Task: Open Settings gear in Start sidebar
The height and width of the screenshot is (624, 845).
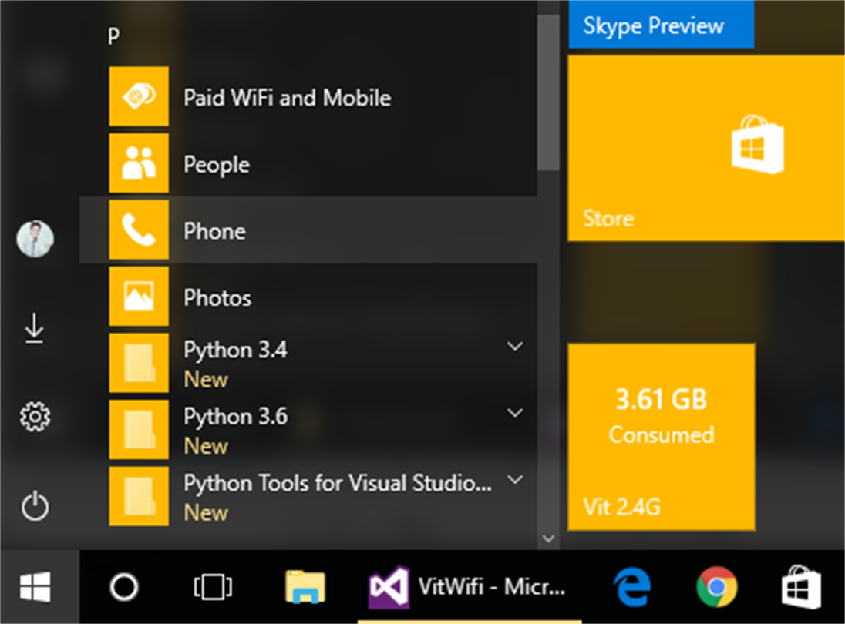Action: pyautogui.click(x=35, y=417)
